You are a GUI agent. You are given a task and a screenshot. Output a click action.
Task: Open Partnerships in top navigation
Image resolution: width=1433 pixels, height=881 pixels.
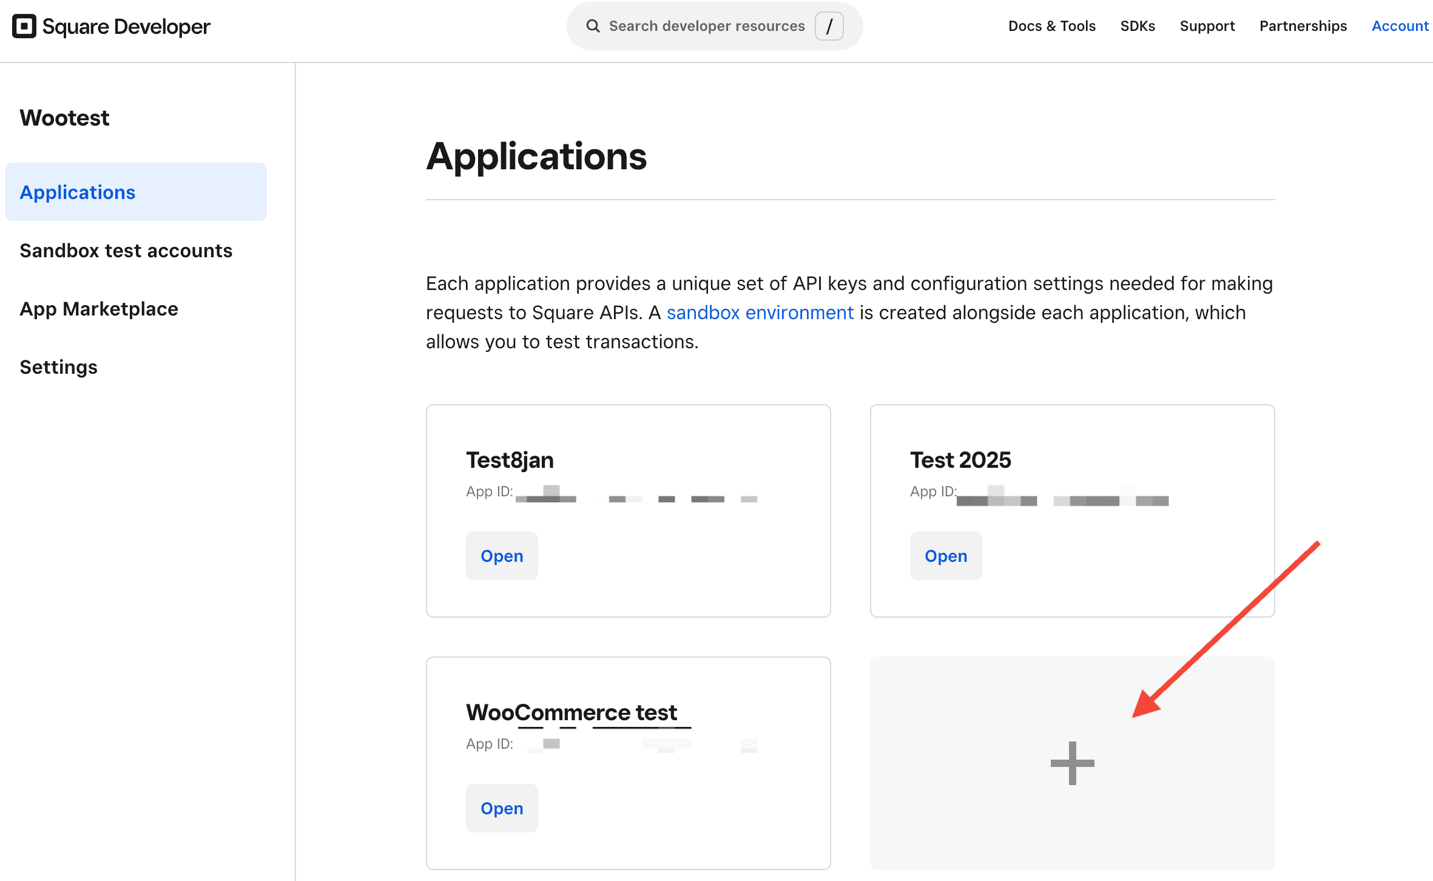(x=1303, y=26)
